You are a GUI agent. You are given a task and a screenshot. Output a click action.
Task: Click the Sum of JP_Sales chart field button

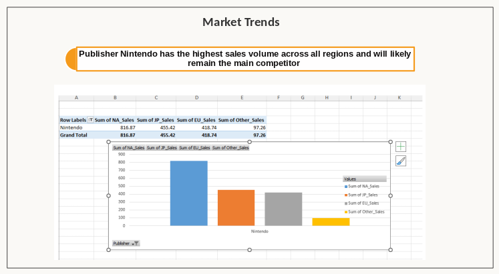tap(162, 147)
